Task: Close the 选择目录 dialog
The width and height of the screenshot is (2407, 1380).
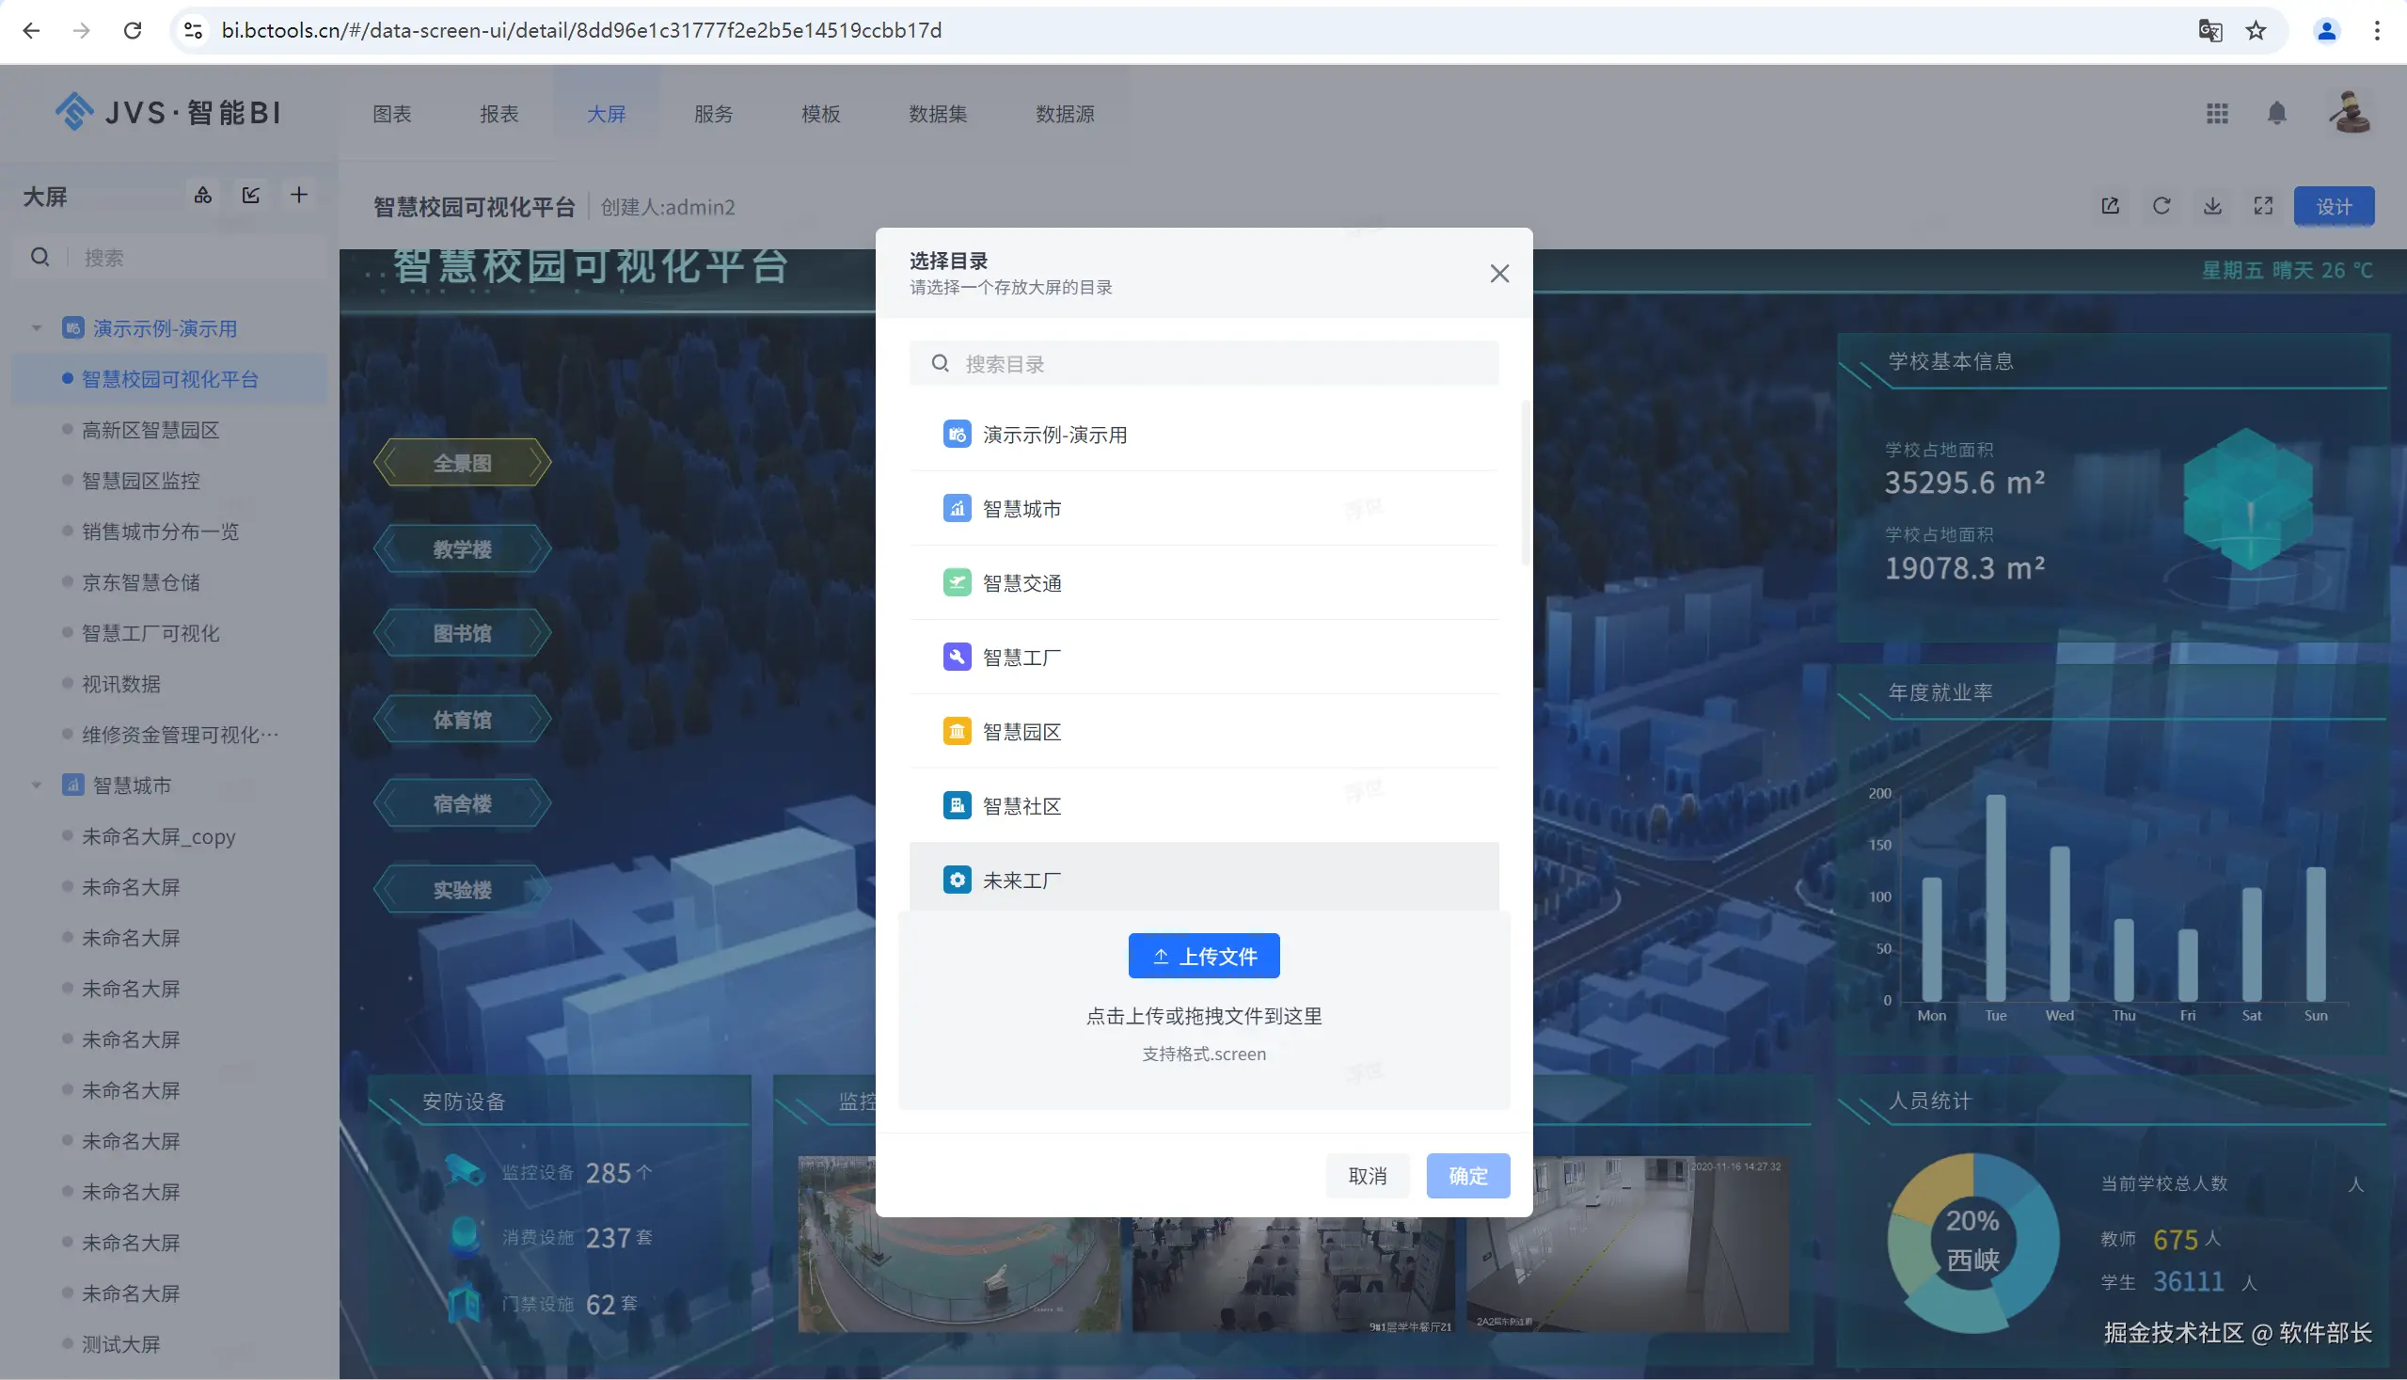Action: pyautogui.click(x=1498, y=274)
